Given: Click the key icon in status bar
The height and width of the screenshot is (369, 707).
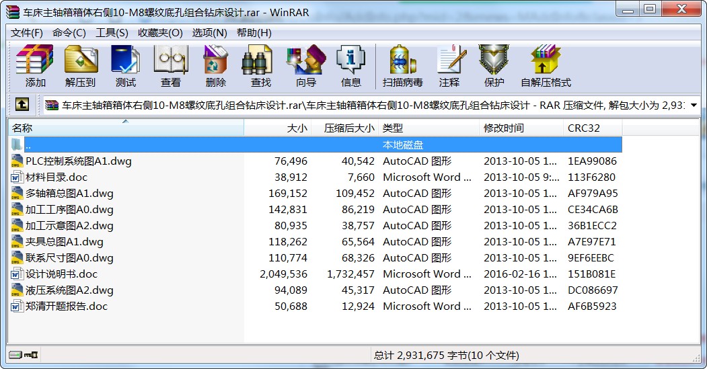Looking at the screenshot, I should click(x=31, y=355).
